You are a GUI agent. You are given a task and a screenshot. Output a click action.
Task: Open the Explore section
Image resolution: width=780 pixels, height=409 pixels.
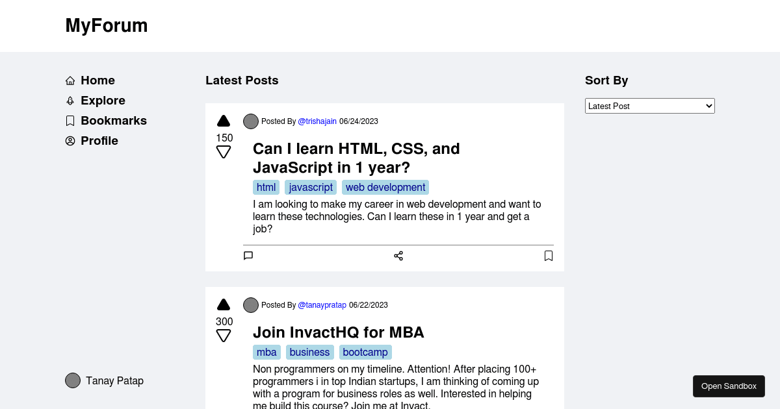pos(96,101)
